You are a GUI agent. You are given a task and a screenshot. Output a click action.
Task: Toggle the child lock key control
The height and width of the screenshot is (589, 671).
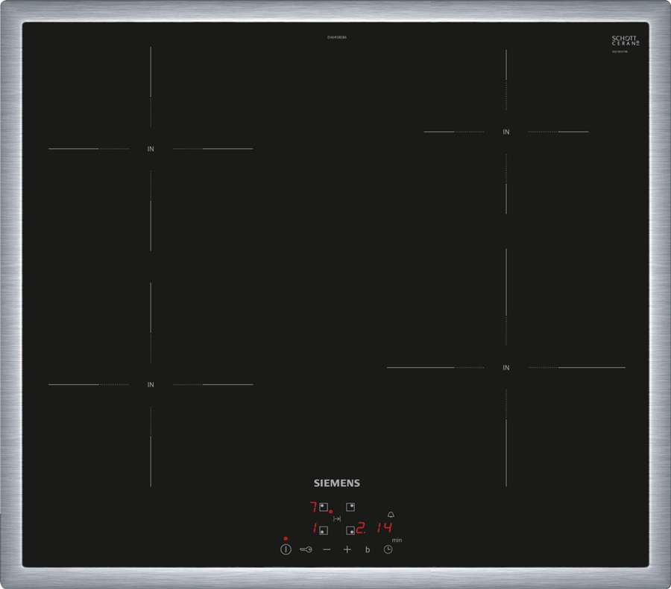(305, 549)
